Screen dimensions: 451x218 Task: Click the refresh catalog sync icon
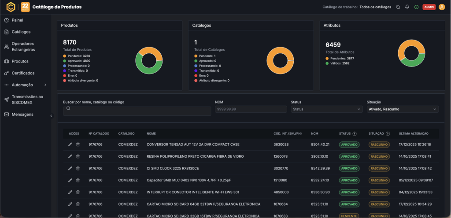point(398,7)
